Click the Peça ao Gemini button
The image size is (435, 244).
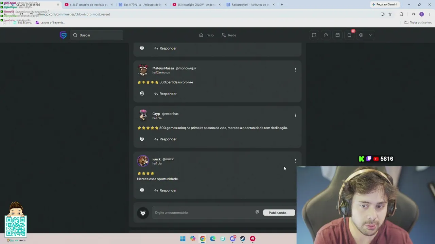pyautogui.click(x=385, y=4)
